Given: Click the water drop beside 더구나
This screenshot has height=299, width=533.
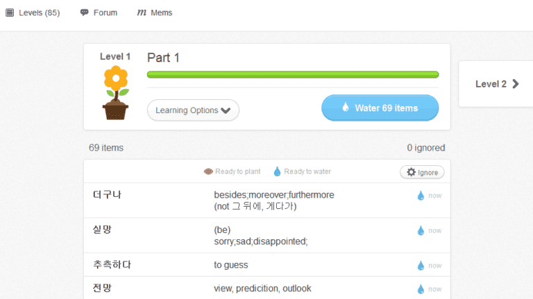Looking at the screenshot, I should coord(420,196).
